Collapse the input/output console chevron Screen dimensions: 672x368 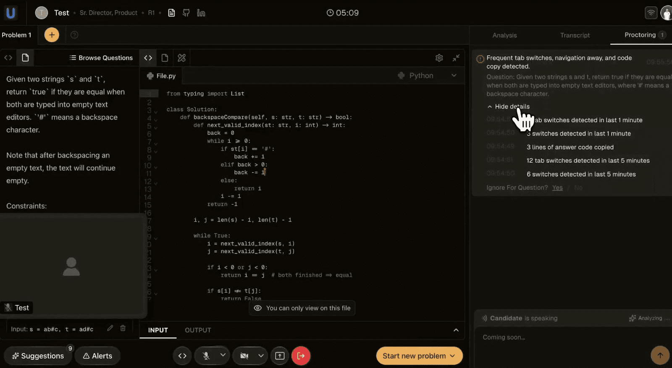(456, 330)
